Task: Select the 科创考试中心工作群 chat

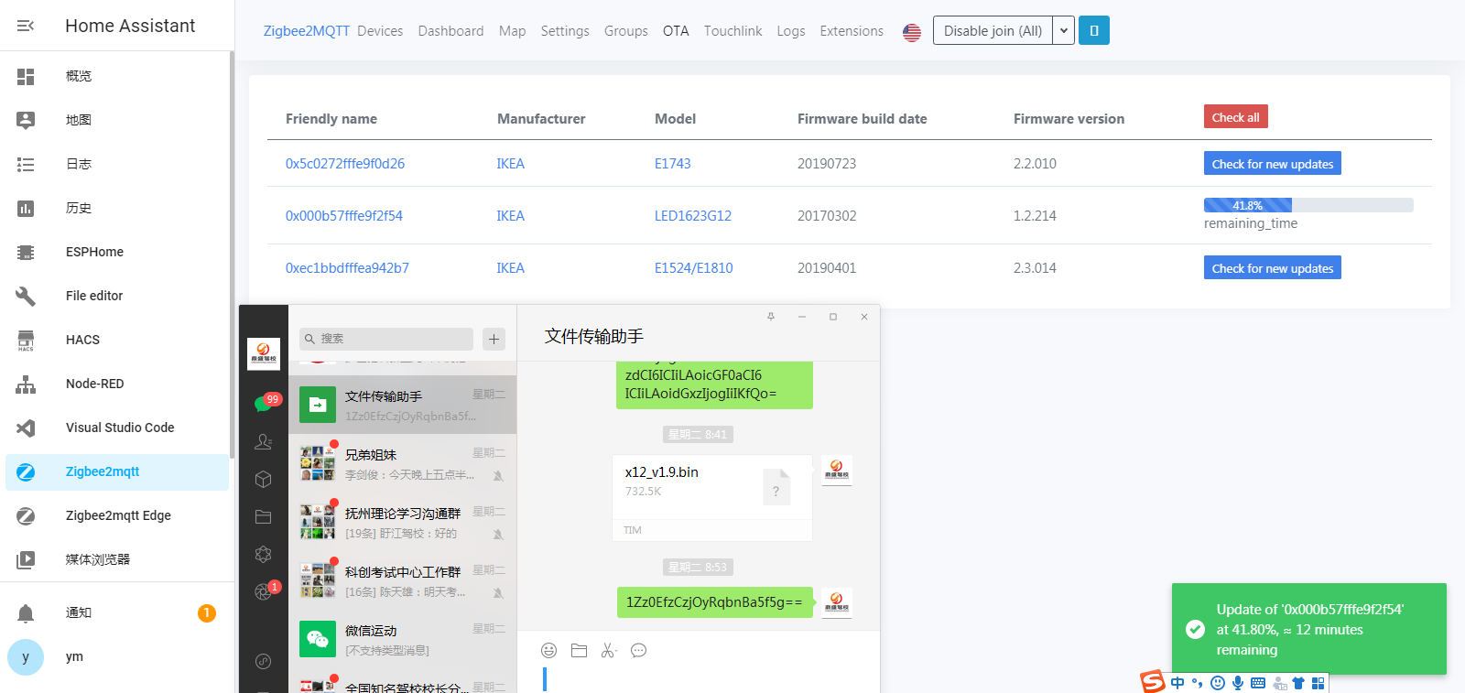Action: tap(402, 580)
